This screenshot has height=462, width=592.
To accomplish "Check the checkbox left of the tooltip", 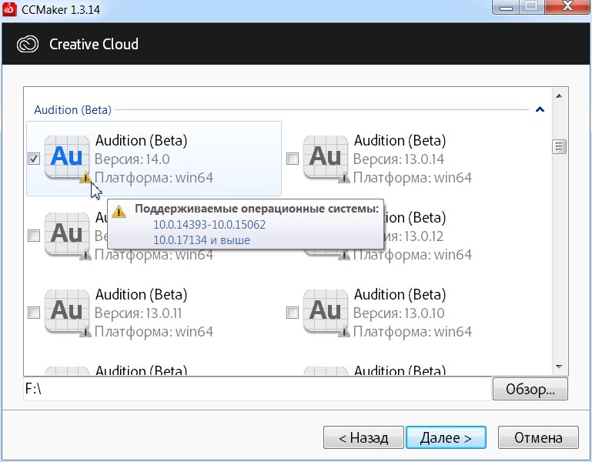I will pyautogui.click(x=34, y=236).
